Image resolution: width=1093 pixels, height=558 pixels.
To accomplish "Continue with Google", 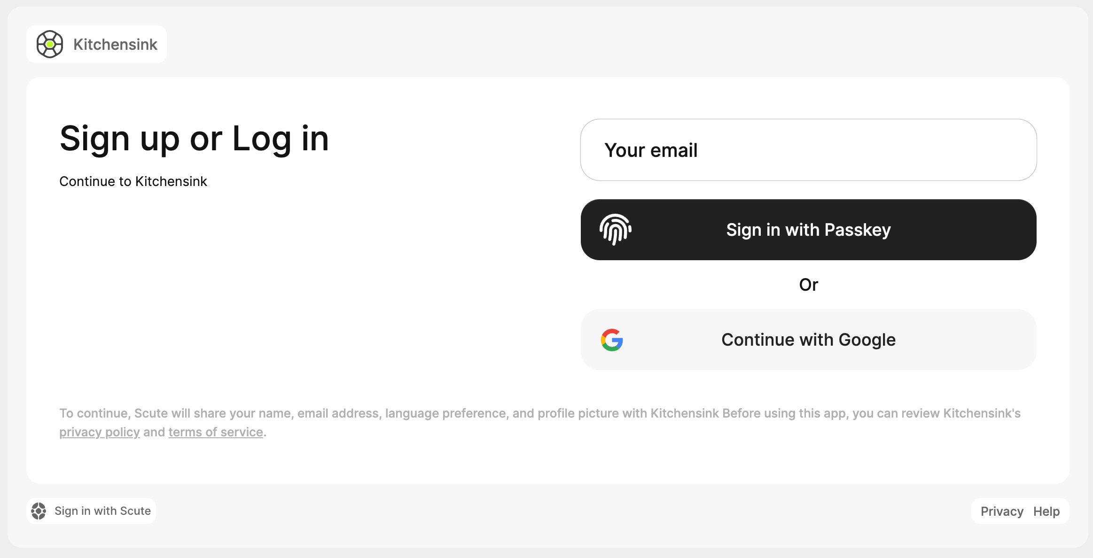I will pyautogui.click(x=808, y=340).
